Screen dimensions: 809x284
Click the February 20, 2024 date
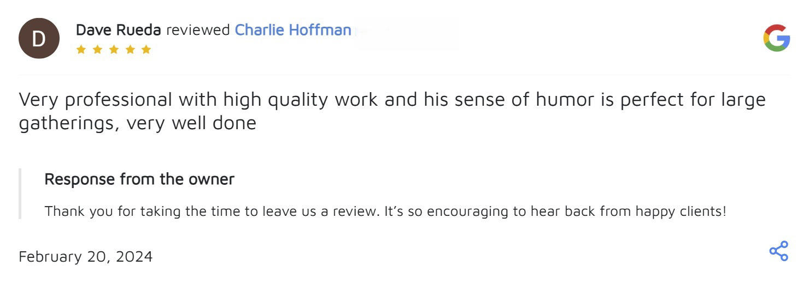point(85,256)
